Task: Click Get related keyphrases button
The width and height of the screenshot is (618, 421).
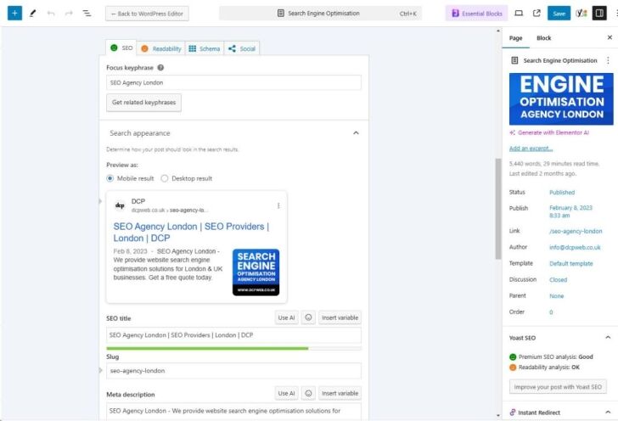Action: [143, 103]
